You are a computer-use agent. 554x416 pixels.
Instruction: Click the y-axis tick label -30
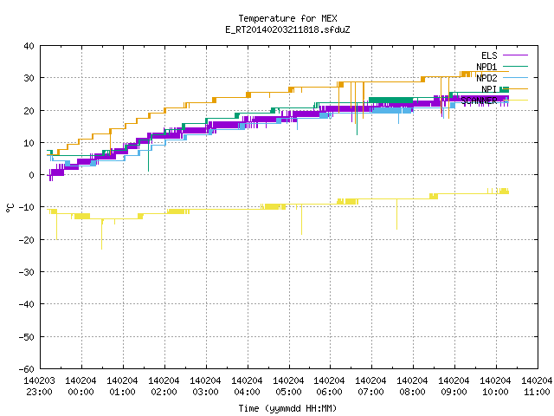(x=27, y=272)
